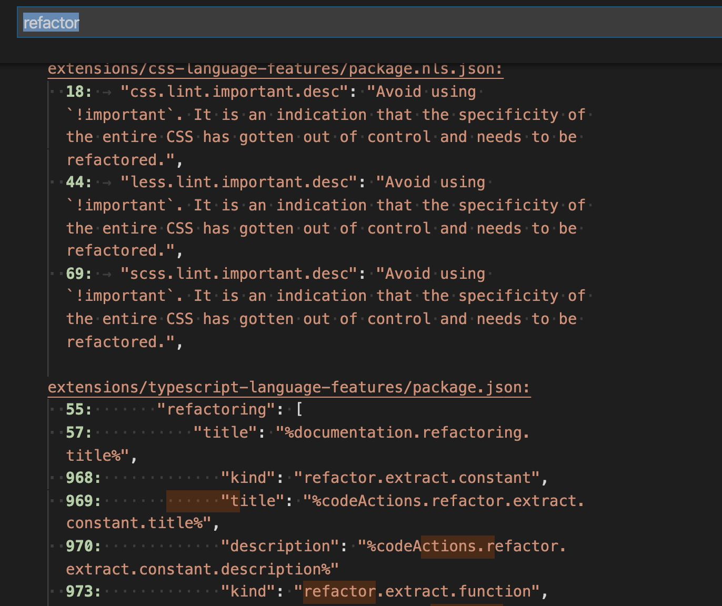Click the selected "refactor" query text
Viewport: 722px width, 606px height.
(x=50, y=22)
